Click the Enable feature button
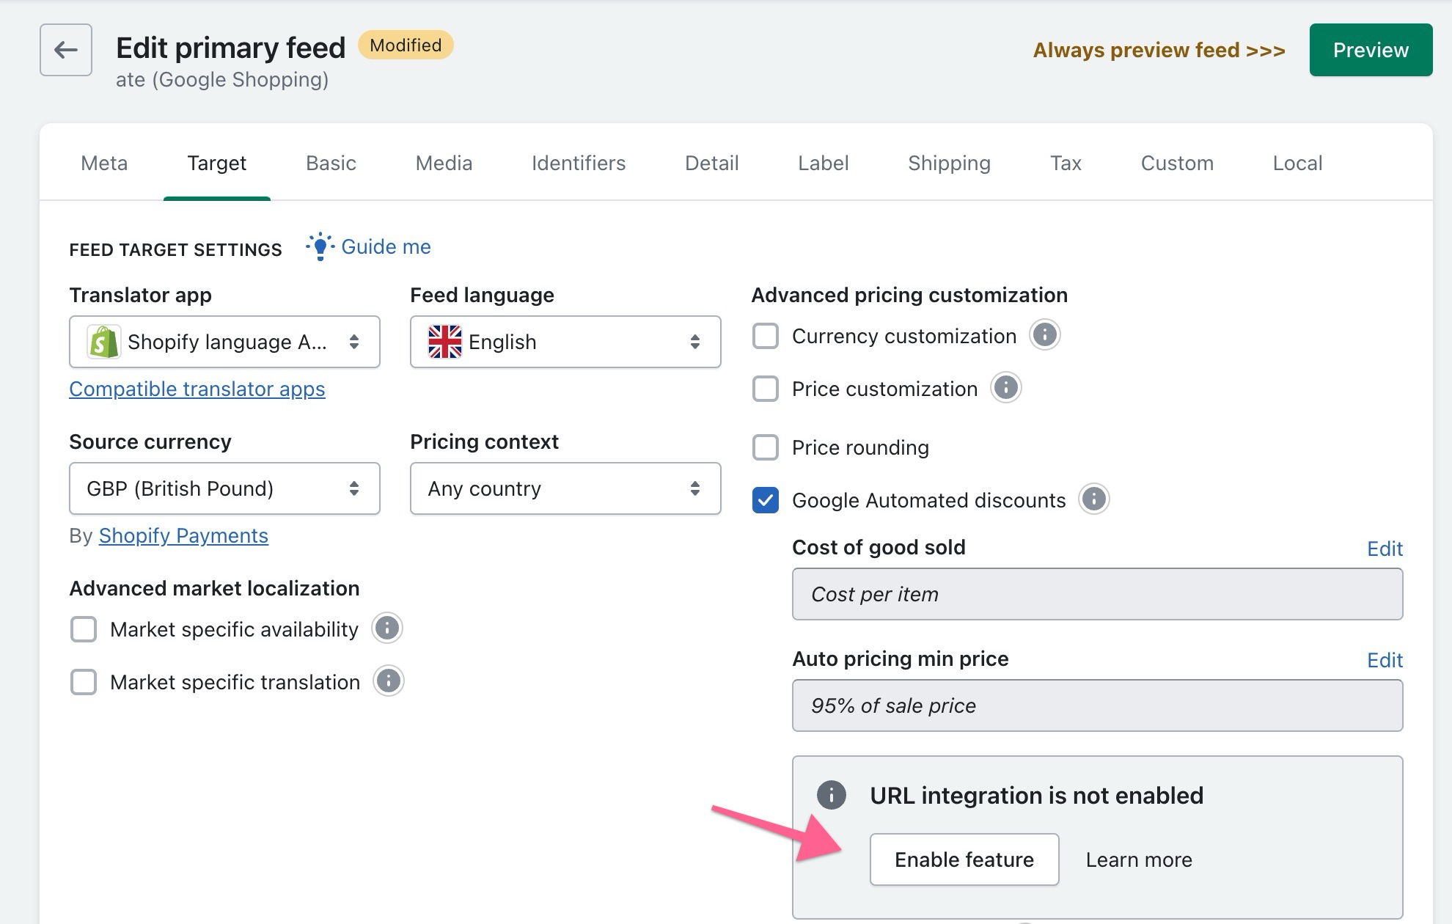Screen dimensions: 1452x924 click(x=964, y=859)
